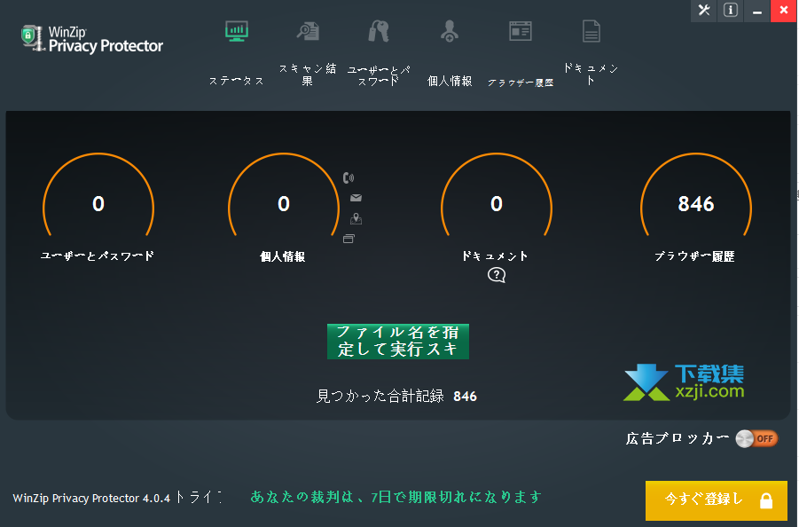Open the ブラウザー履歴 browser window icon
This screenshot has height=527, width=799.
pos(521,31)
